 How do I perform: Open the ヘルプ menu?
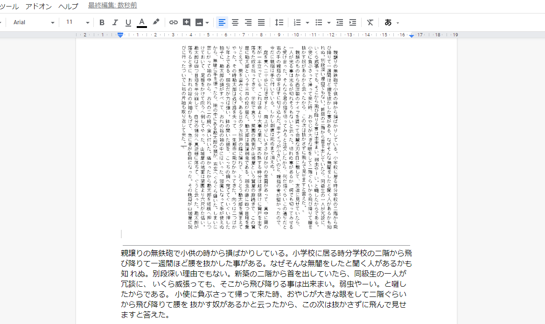click(69, 7)
